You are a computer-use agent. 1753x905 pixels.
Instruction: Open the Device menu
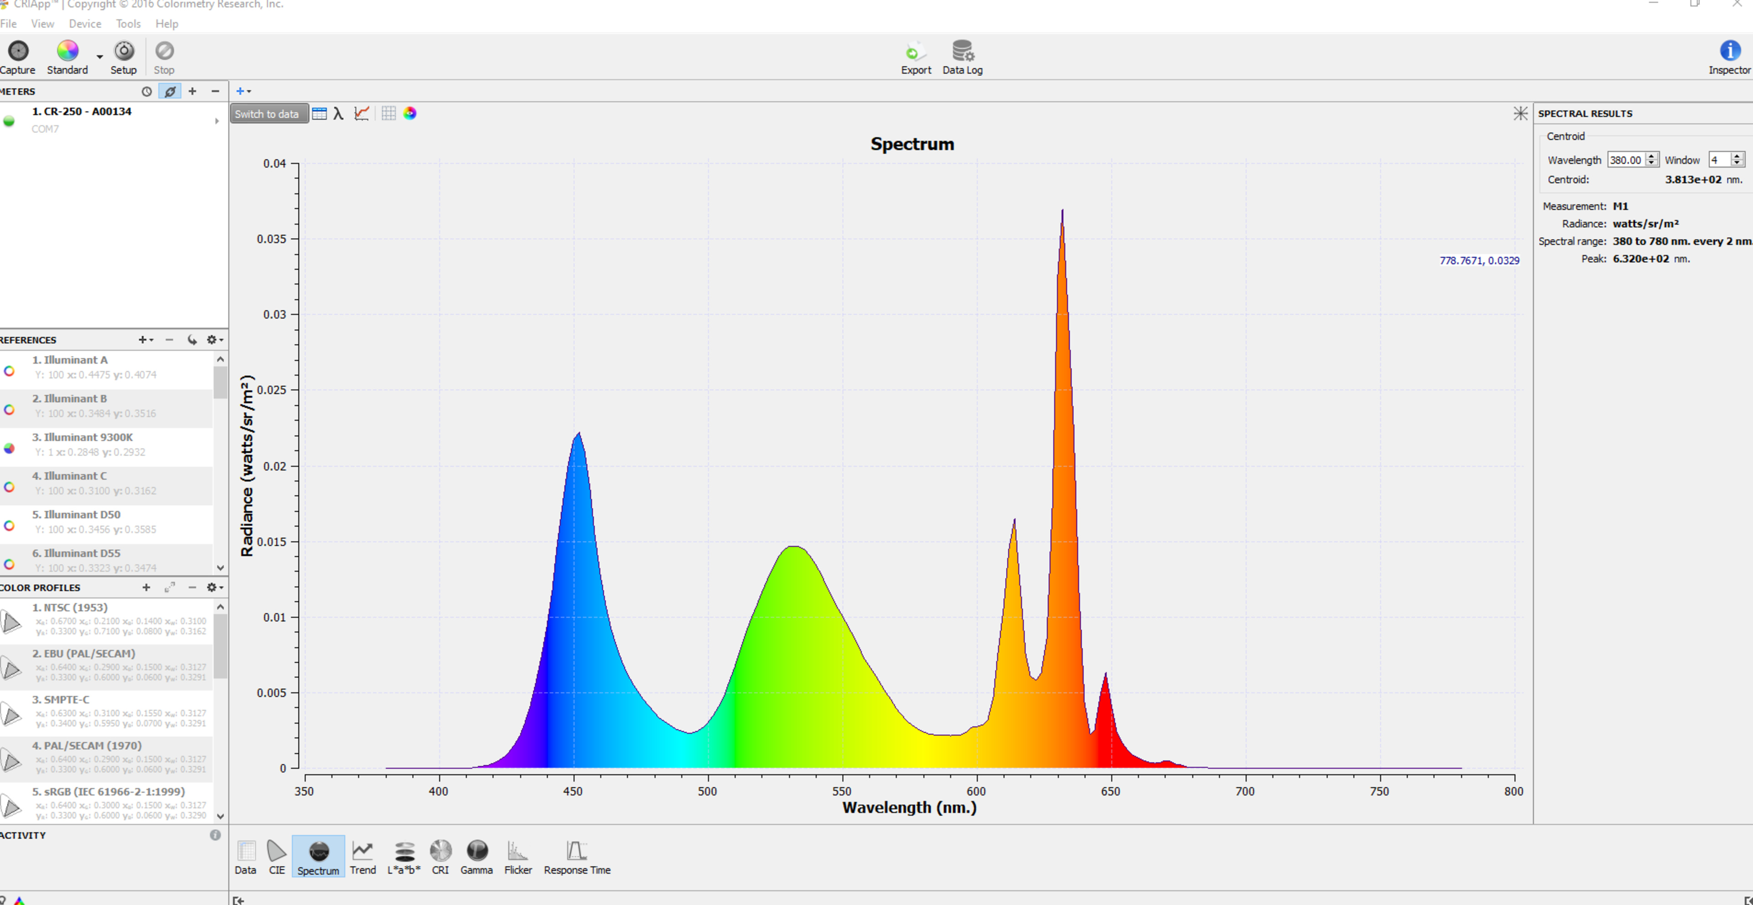[x=84, y=24]
